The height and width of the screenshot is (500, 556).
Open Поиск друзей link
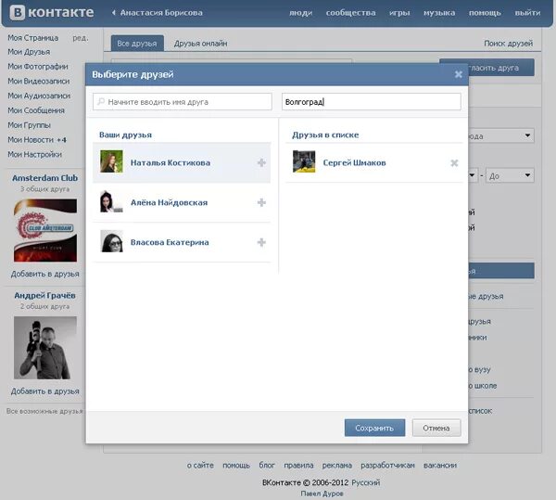508,44
